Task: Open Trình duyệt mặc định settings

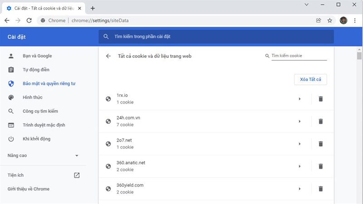Action: [x=44, y=125]
